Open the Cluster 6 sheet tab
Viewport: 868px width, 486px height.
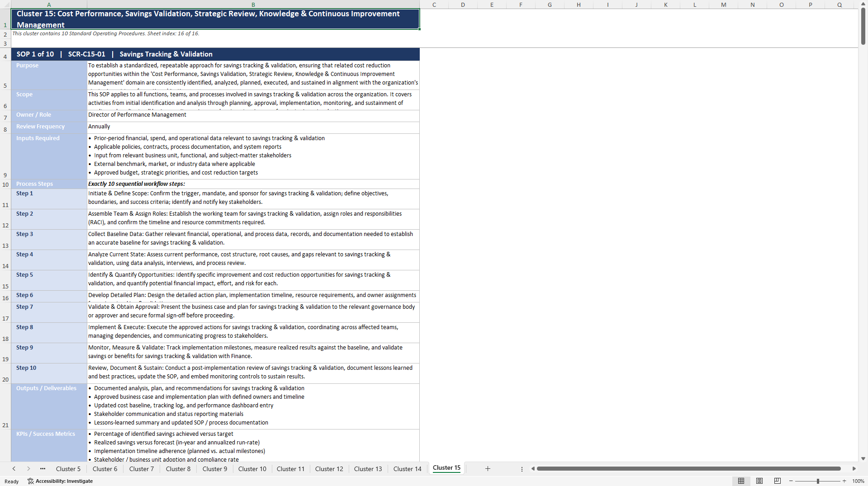(x=105, y=469)
